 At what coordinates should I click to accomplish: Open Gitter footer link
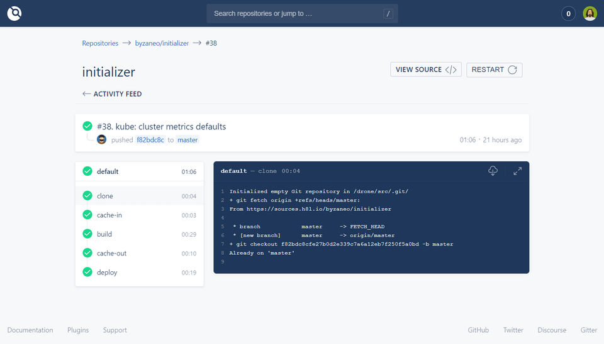(589, 330)
